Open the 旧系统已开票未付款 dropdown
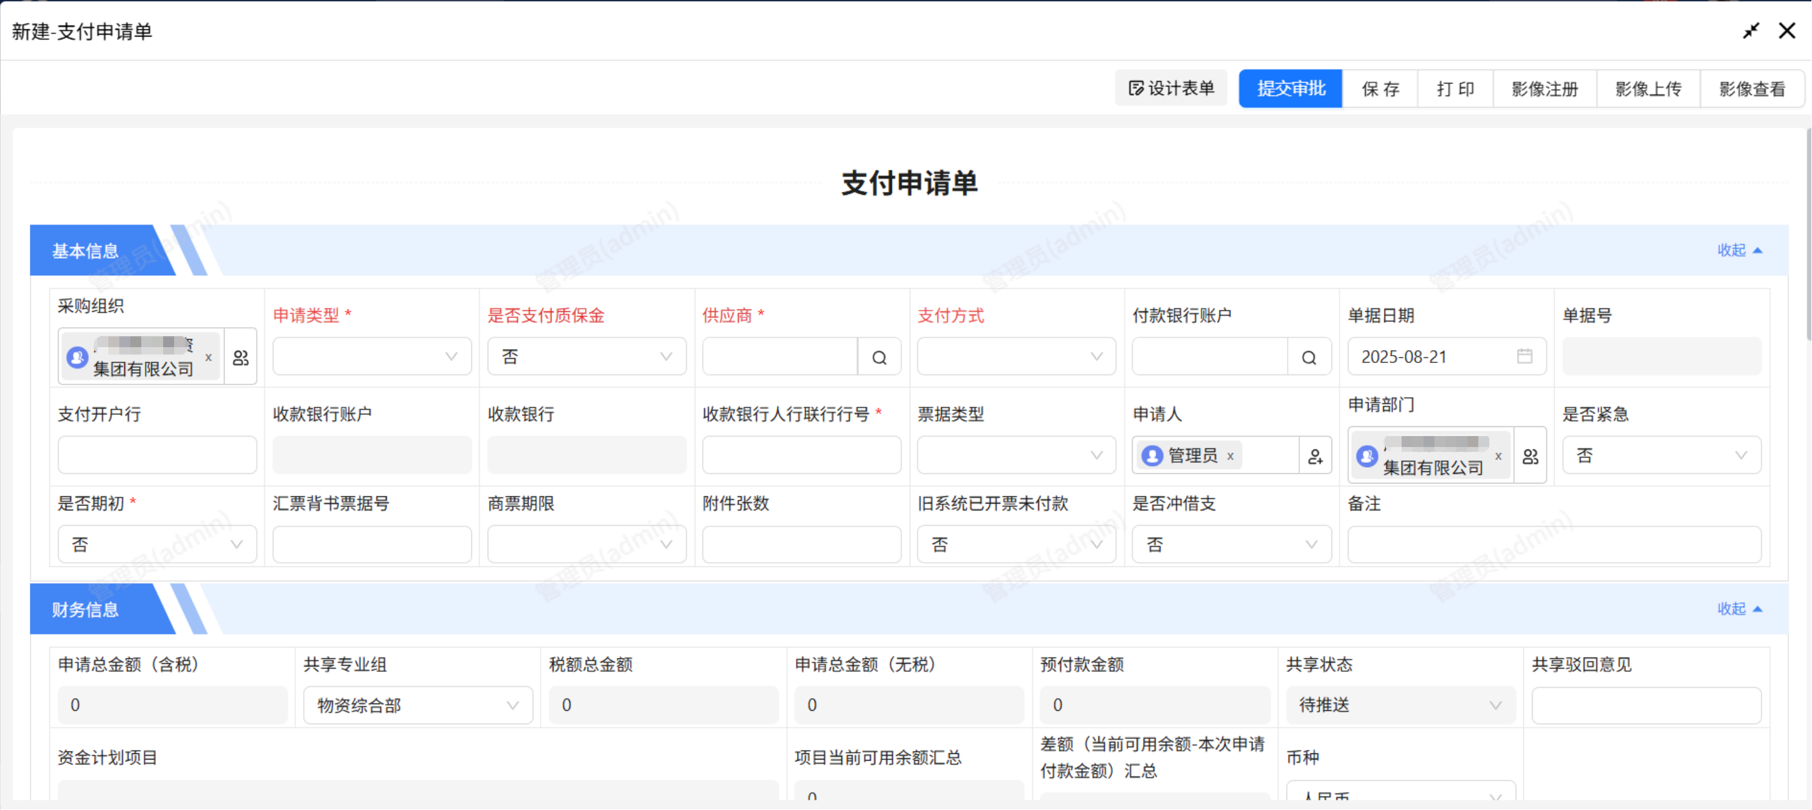Screen dimensions: 1812x810 click(x=1016, y=544)
